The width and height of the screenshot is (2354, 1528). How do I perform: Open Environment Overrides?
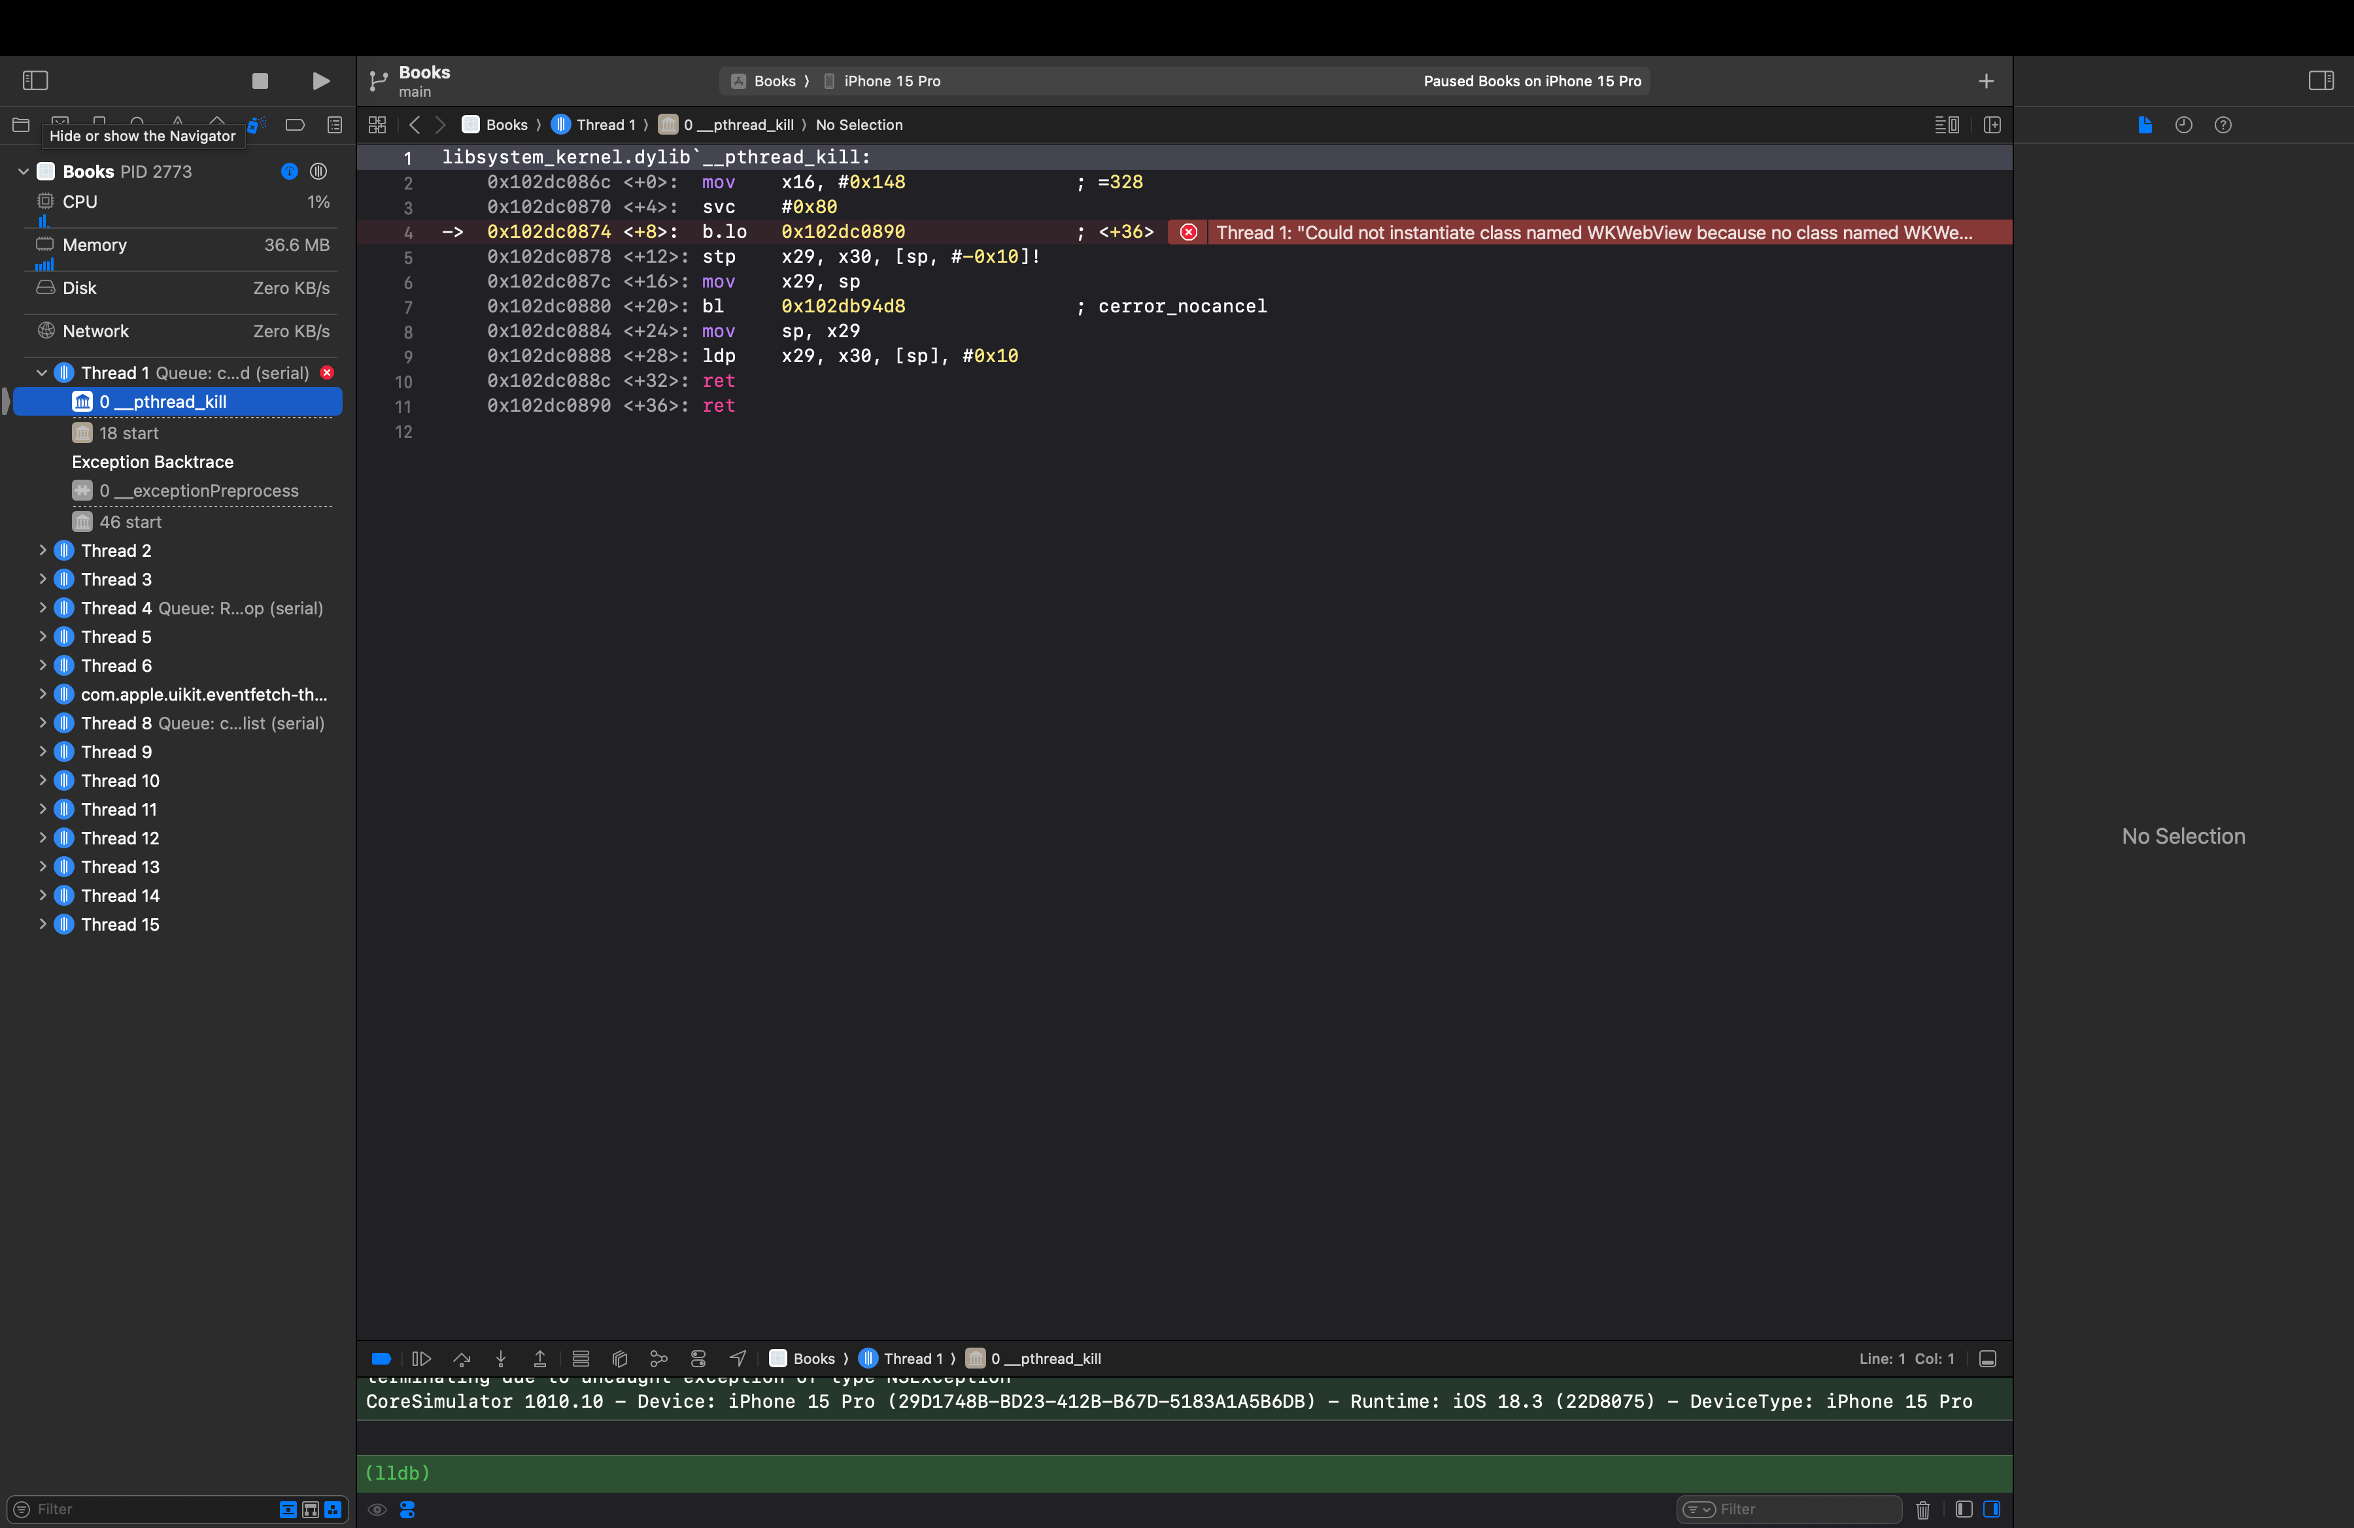(698, 1359)
